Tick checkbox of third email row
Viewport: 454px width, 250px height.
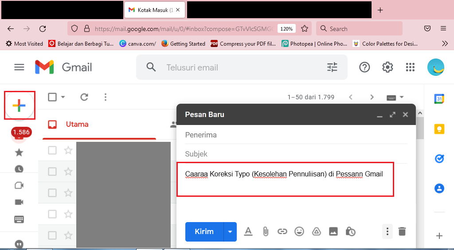(x=52, y=193)
